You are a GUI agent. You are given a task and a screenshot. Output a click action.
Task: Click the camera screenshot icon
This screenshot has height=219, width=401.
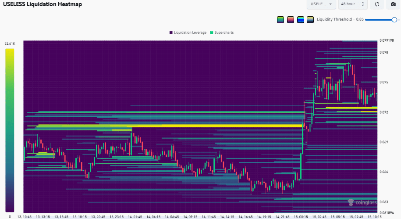click(x=393, y=4)
